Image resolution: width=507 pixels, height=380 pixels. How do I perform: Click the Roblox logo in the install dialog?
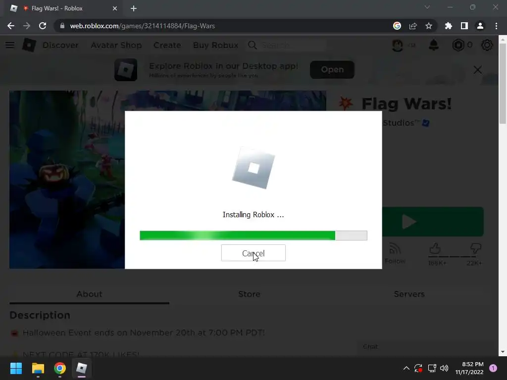253,168
